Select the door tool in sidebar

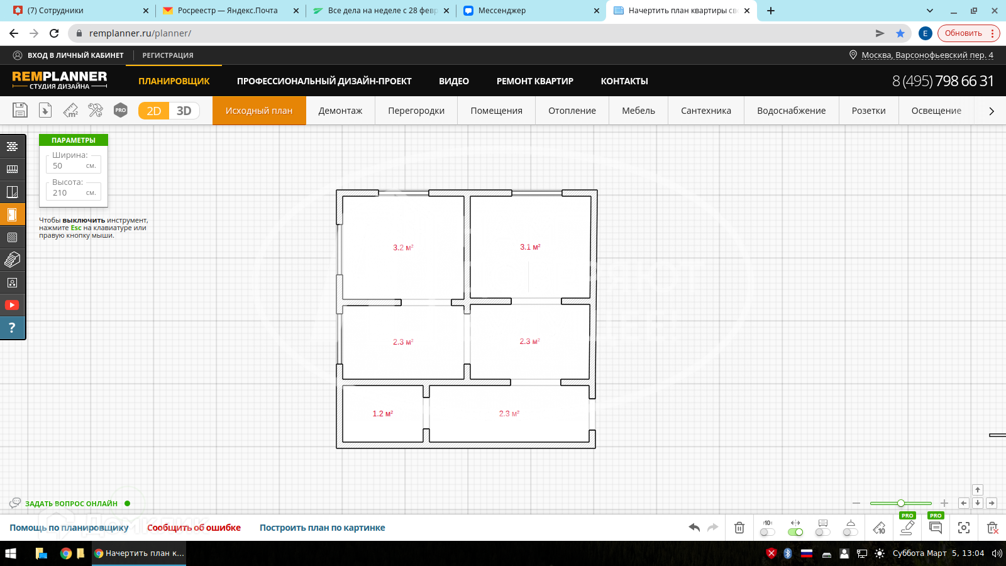tap(12, 214)
